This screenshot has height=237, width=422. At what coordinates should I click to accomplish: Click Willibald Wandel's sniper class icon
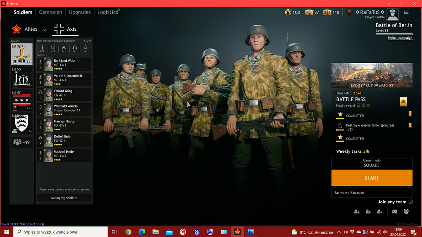[x=41, y=107]
